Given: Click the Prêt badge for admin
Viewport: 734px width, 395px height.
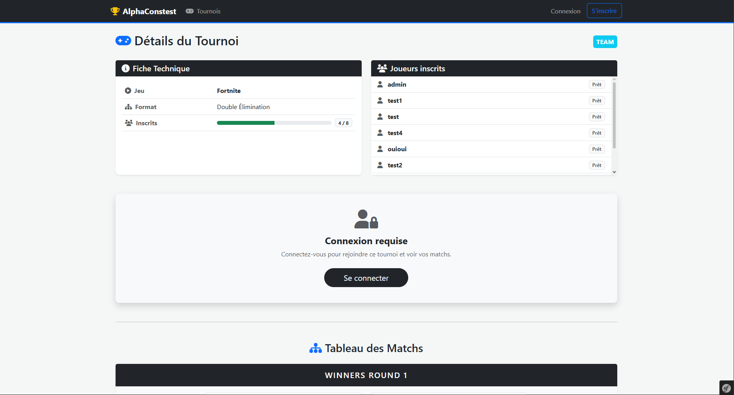Looking at the screenshot, I should click(597, 84).
